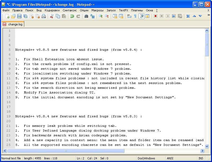Image resolution: width=212 pixels, height=162 pixels.
Task: Click the New file toolbar icon
Action: (7, 16)
